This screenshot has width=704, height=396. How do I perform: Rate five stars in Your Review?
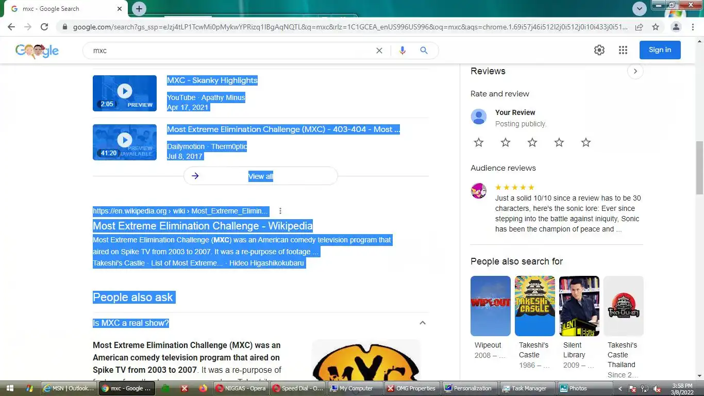(x=586, y=142)
